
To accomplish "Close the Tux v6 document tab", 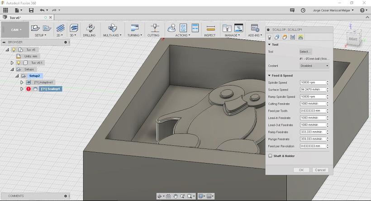I will pyautogui.click(x=50, y=18).
